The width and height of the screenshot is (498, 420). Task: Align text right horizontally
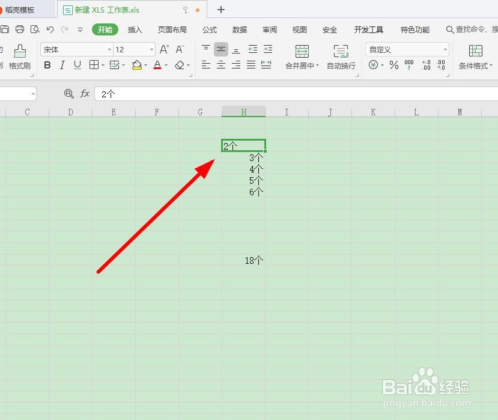(236, 65)
